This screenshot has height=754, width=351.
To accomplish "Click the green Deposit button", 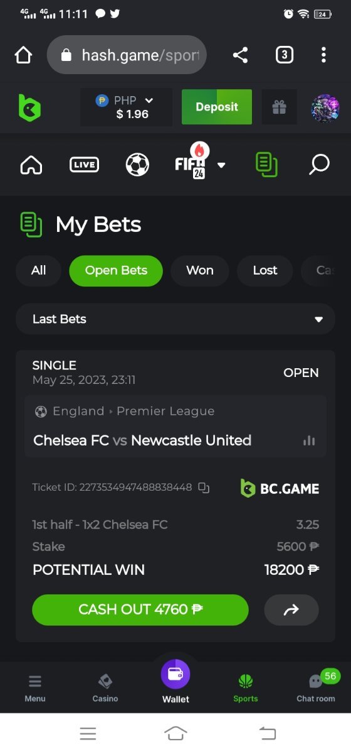I will tap(217, 107).
